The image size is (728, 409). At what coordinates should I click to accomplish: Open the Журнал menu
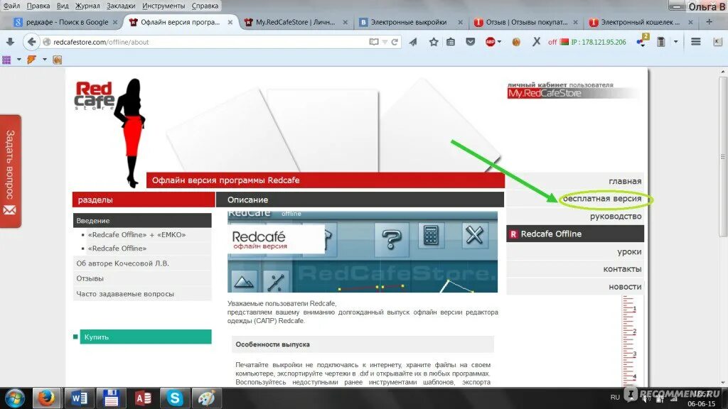coord(87,6)
